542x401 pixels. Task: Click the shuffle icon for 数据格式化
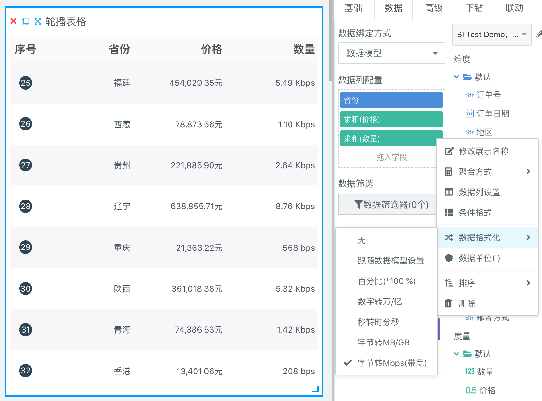(449, 238)
